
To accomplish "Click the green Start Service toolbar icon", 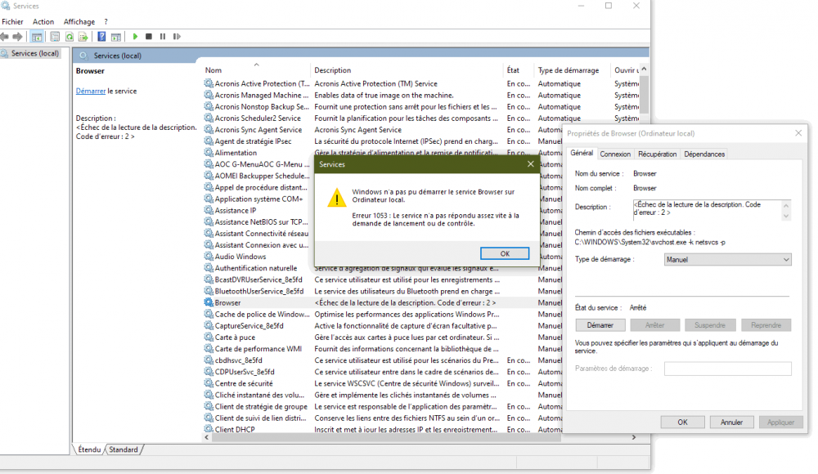I will point(136,37).
